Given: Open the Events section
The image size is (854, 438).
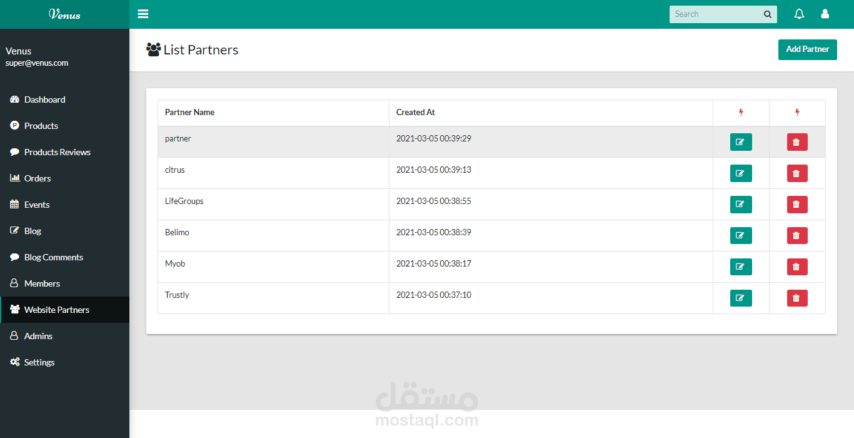Looking at the screenshot, I should click(x=64, y=205).
